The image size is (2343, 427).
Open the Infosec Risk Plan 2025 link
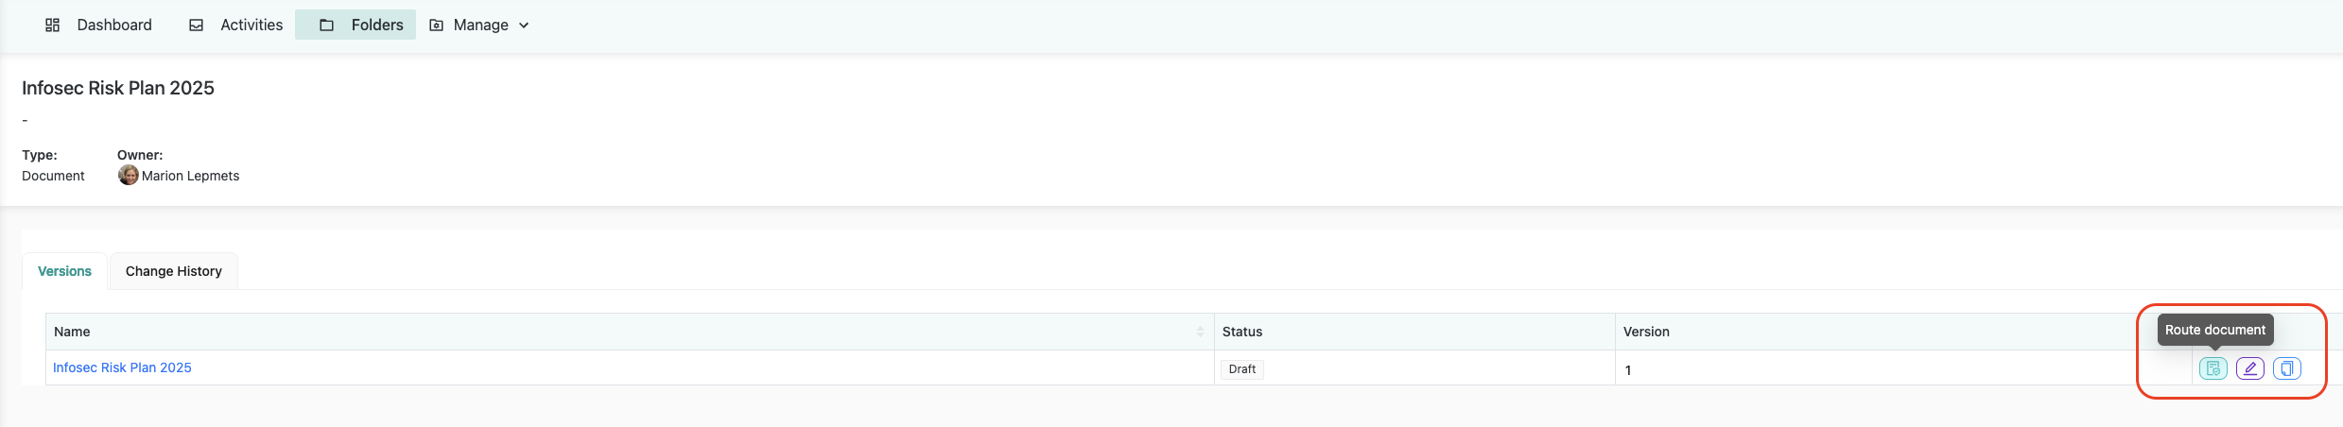[122, 367]
